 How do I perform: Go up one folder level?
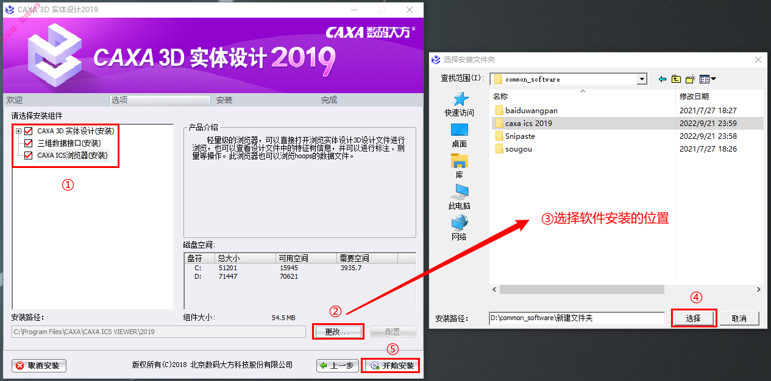[x=676, y=79]
